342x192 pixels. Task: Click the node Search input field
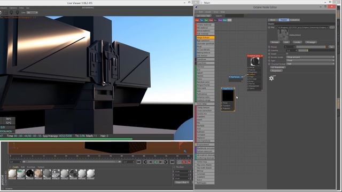tap(234, 16)
